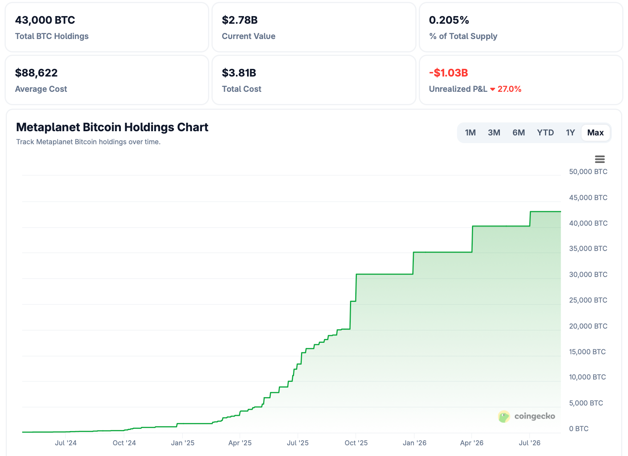Image resolution: width=628 pixels, height=456 pixels.
Task: Open the chart hamburger context menu
Action: pos(600,159)
